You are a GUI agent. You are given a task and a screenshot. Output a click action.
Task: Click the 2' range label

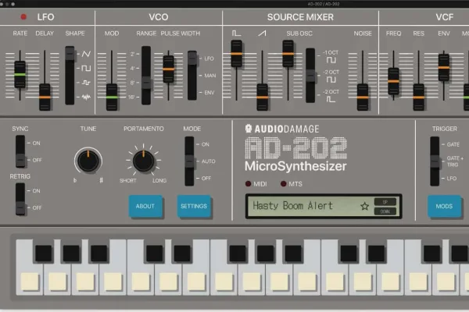(132, 54)
